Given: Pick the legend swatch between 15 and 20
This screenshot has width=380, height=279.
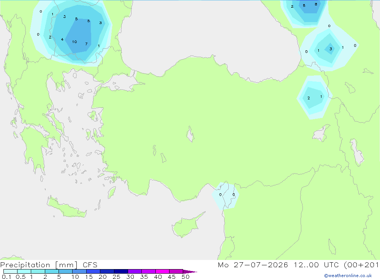Looking at the screenshot, I should click(x=93, y=271).
